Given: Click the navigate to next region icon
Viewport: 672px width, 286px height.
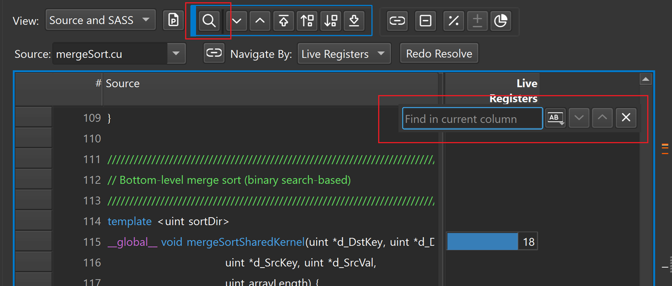Looking at the screenshot, I should [237, 20].
